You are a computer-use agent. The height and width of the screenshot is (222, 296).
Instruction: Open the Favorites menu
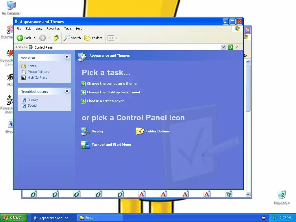(x=53, y=29)
